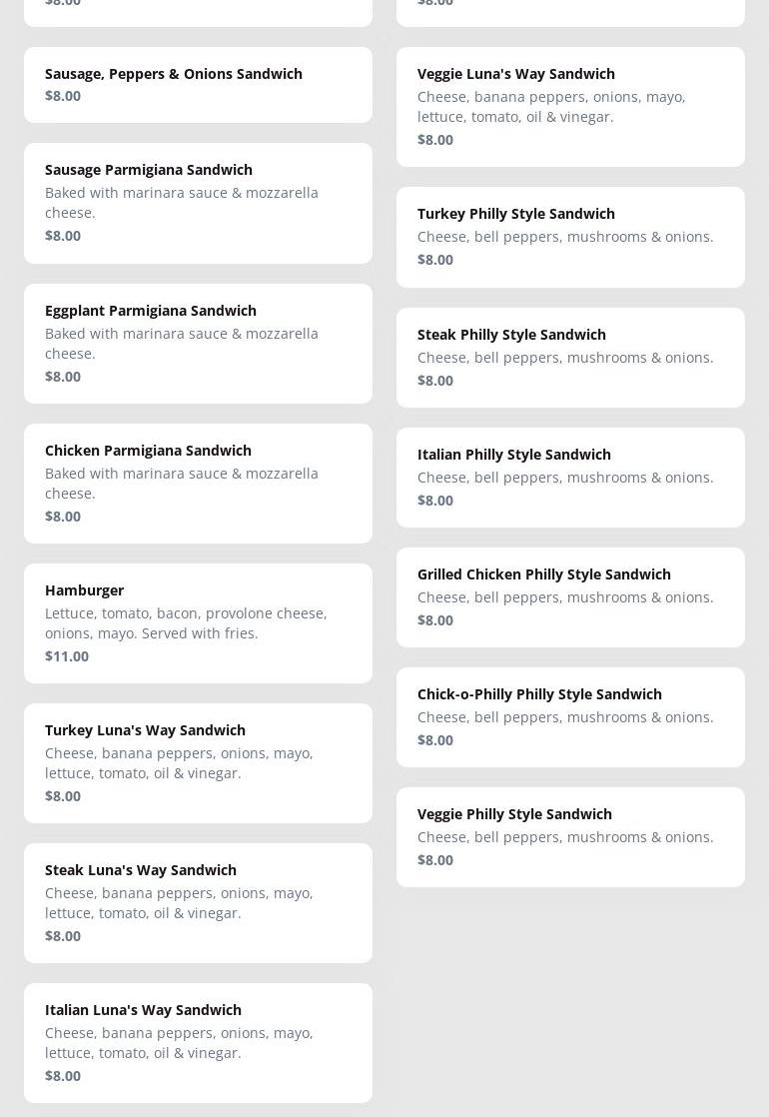Image resolution: width=769 pixels, height=1117 pixels.
Task: Choose Italian Luna's Way Sandwich
Action: pyautogui.click(x=198, y=1043)
